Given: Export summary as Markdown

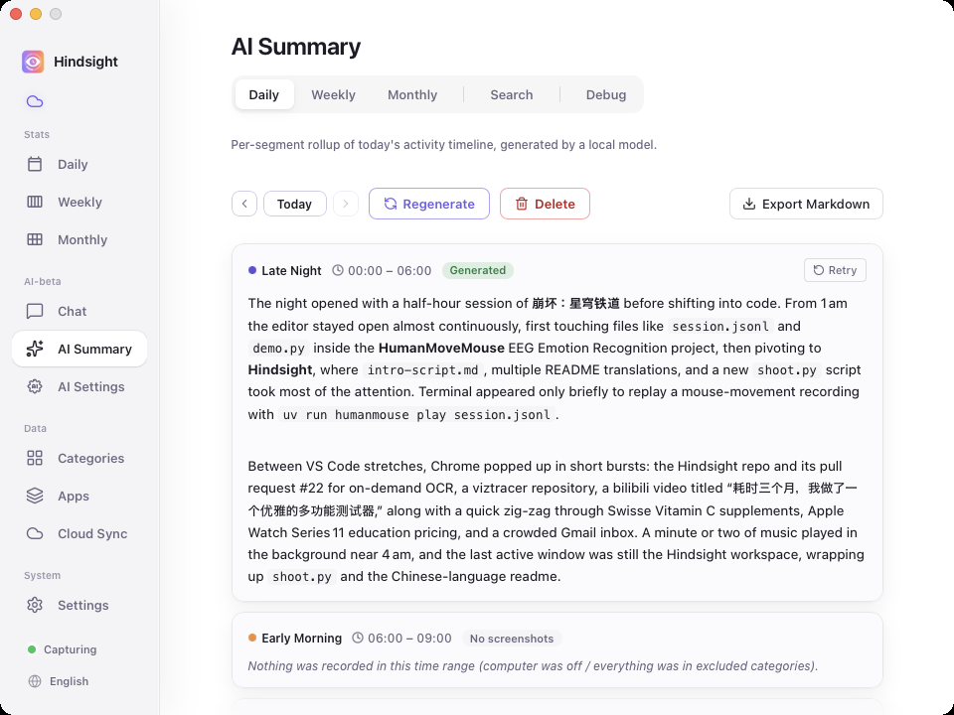Looking at the screenshot, I should 806,204.
